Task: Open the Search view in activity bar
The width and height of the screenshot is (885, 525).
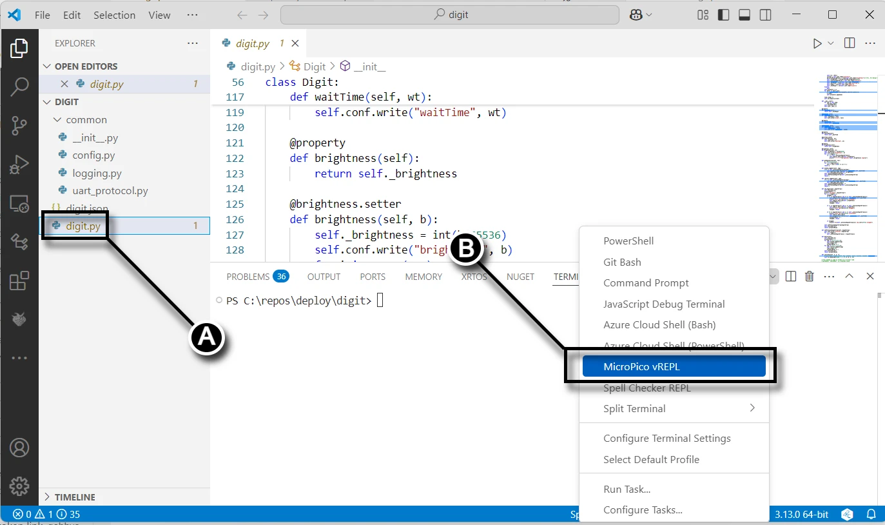Action: 19,86
